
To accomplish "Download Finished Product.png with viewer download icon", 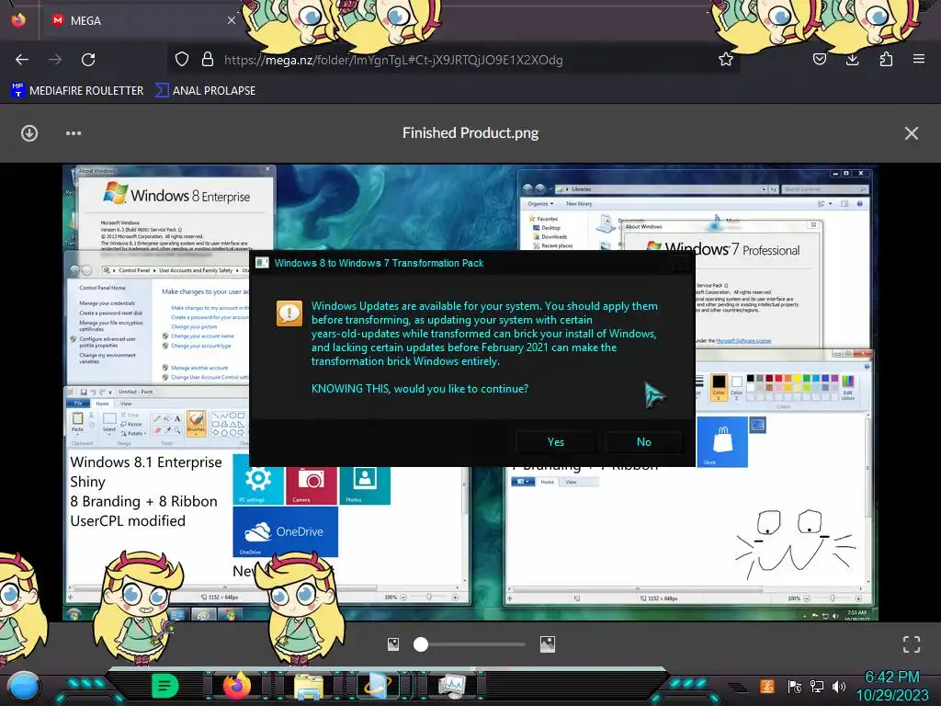I will point(29,133).
